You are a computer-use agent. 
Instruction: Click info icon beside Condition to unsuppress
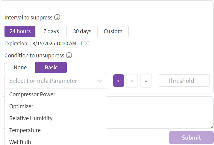pos(69,55)
